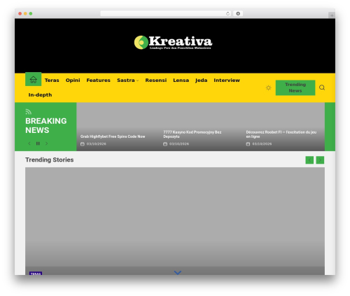350x296 pixels.
Task: Open the Opini section
Action: click(x=73, y=80)
